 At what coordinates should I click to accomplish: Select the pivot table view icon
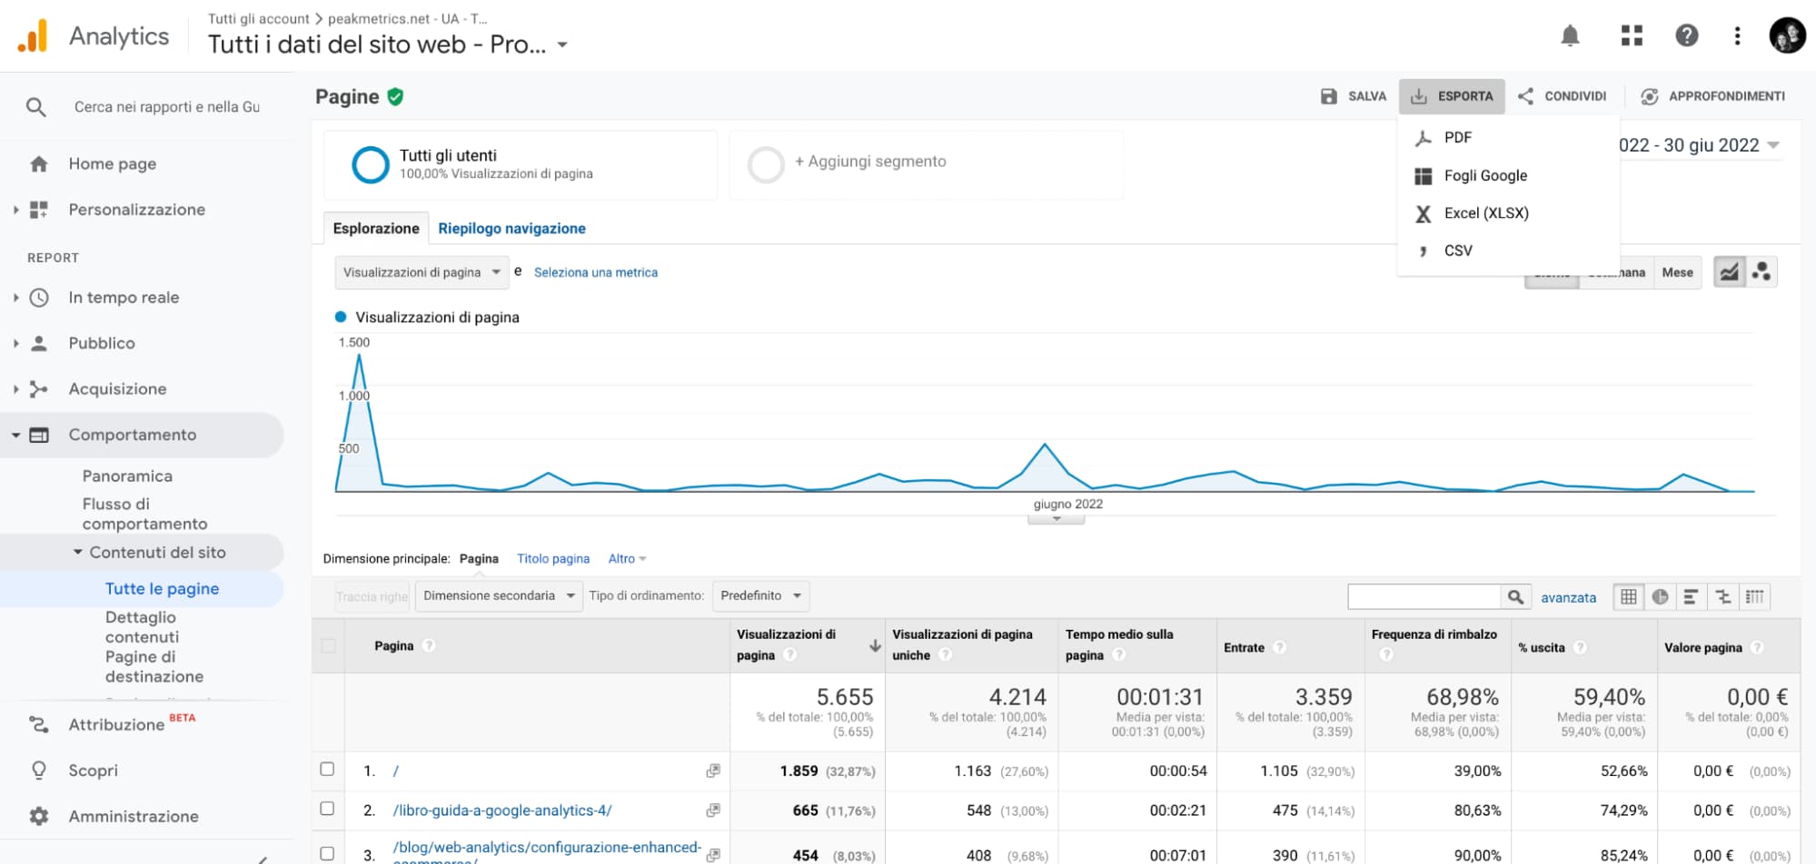pyautogui.click(x=1754, y=596)
